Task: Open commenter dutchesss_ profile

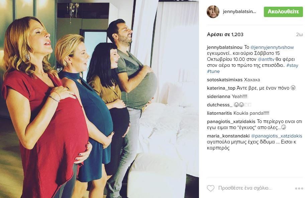Action: click(219, 105)
